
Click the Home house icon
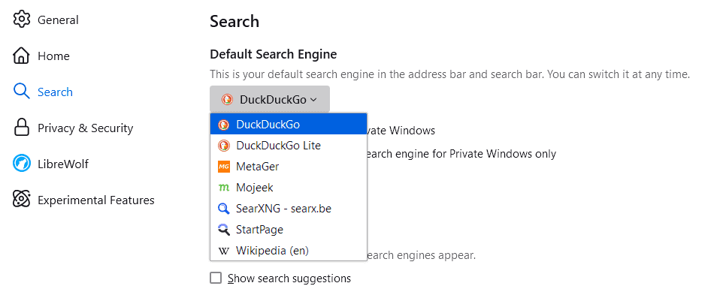pos(22,56)
